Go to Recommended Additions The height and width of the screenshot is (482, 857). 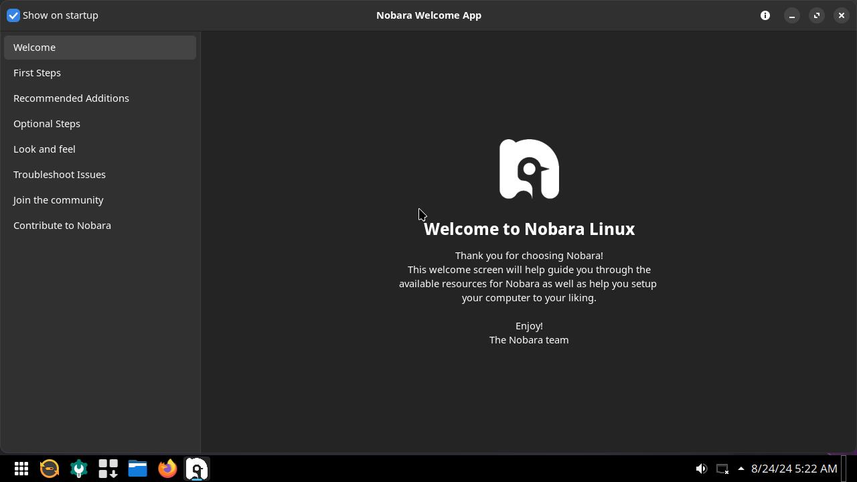coord(100,98)
